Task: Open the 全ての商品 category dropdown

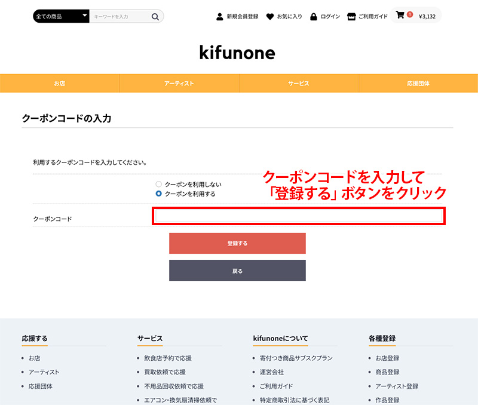Action: tap(61, 17)
